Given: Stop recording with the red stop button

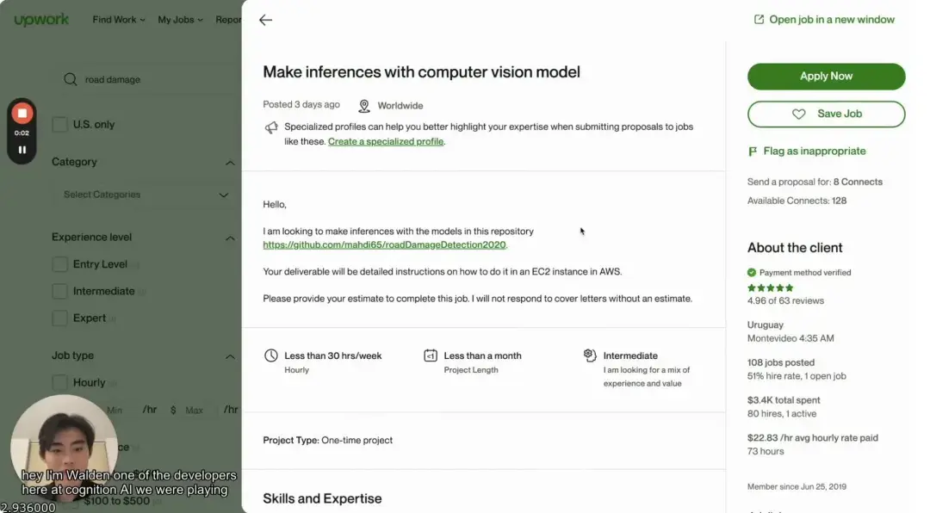Looking at the screenshot, I should coord(22,113).
